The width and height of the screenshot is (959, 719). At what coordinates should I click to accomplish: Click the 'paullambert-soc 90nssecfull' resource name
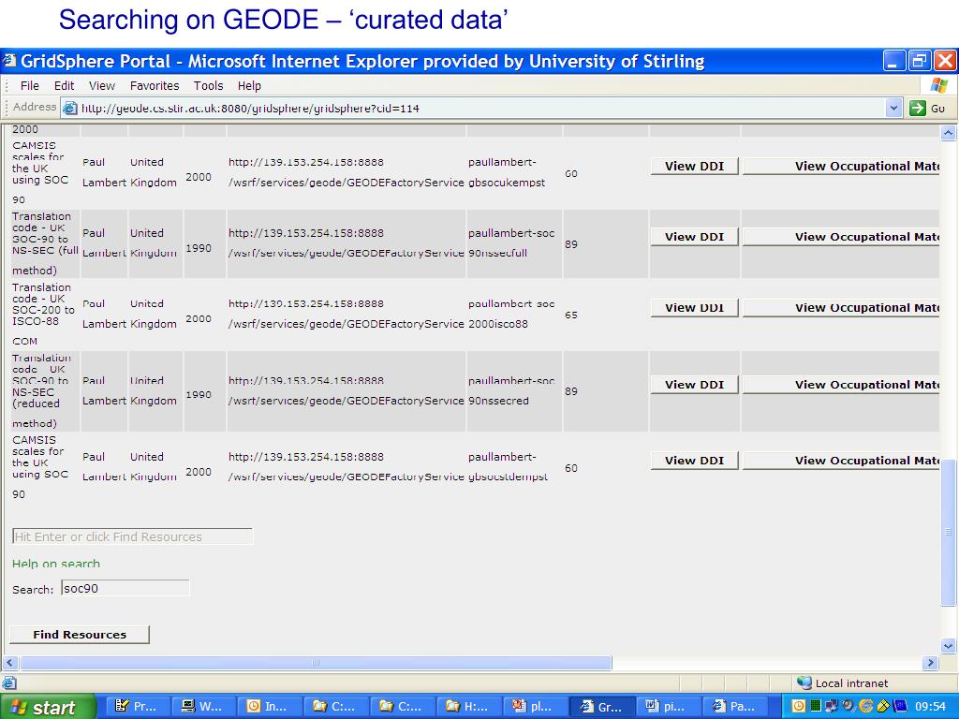coord(511,242)
